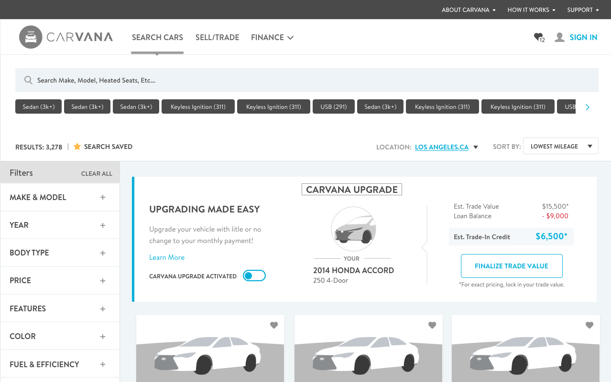Favorite the middle car card with its heart
The width and height of the screenshot is (611, 382).
[432, 325]
